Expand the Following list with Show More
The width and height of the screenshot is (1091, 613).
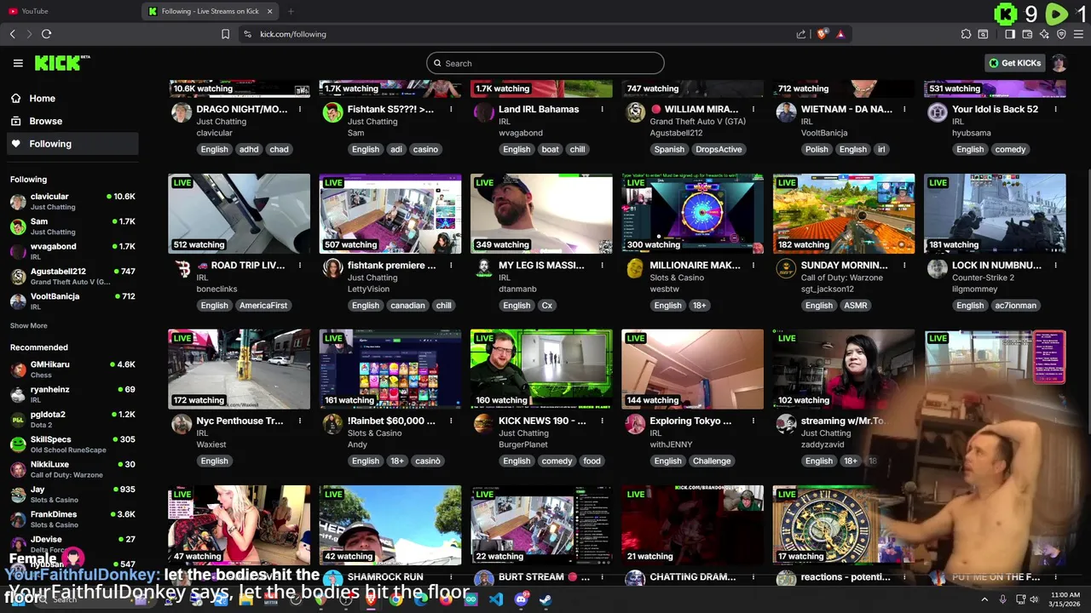28,325
